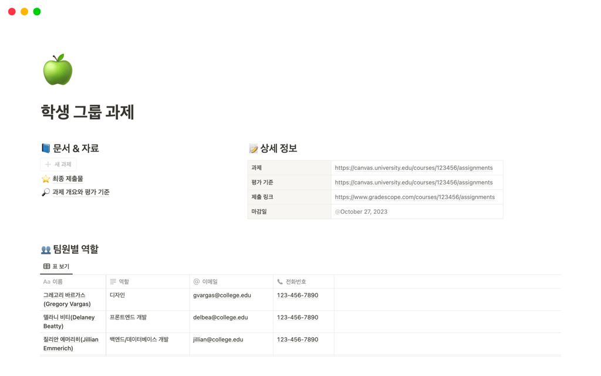Click the list icon on the 역할 column
This screenshot has height=376, width=601.
[112, 281]
